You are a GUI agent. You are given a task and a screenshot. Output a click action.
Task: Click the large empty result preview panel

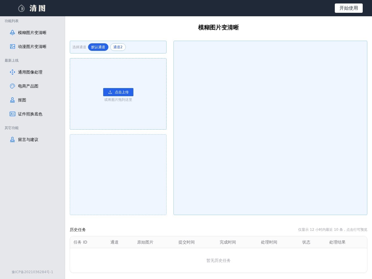(x=270, y=128)
